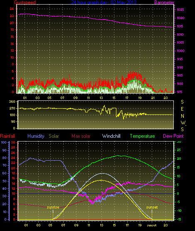Click the magenta Dew Point legend label

[173, 136]
